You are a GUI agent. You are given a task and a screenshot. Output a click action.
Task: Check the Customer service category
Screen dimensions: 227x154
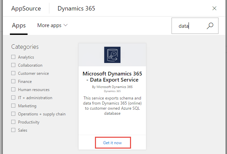tap(13, 73)
